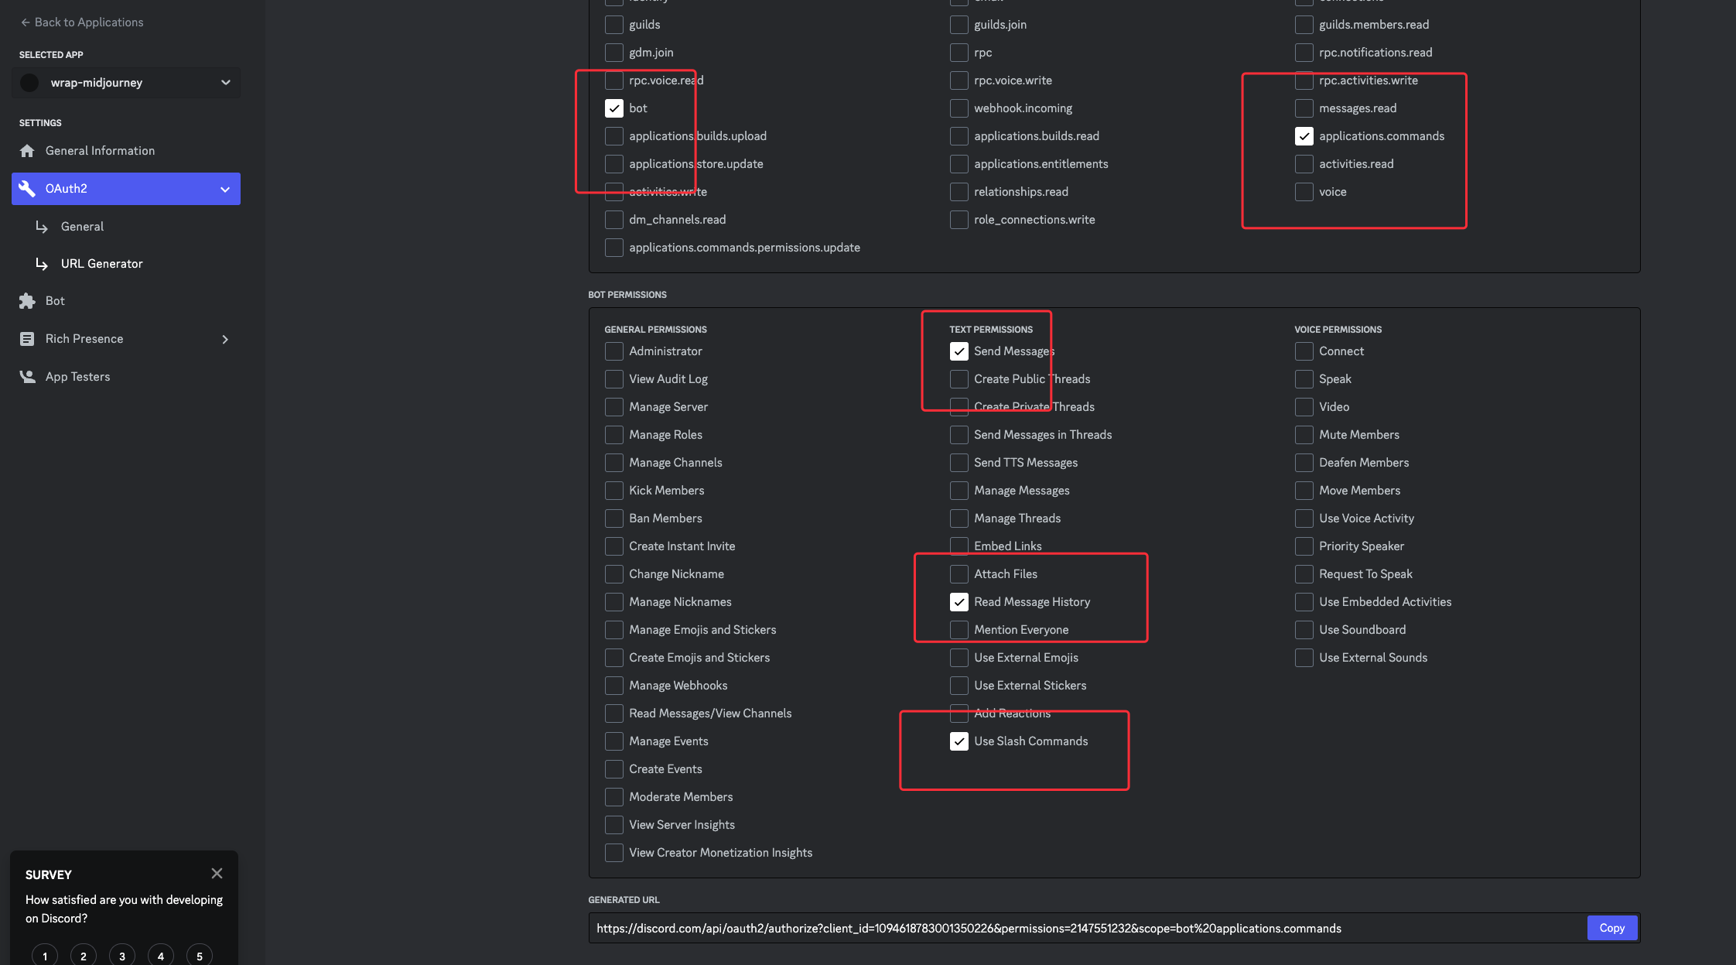Click the Bot puzzle-piece icon

point(27,300)
